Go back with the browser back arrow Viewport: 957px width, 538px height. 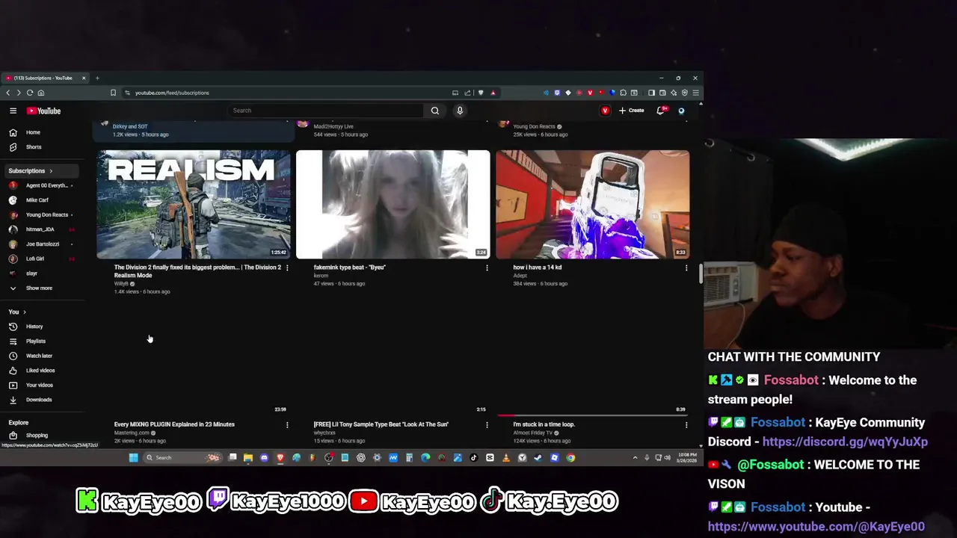[x=8, y=93]
